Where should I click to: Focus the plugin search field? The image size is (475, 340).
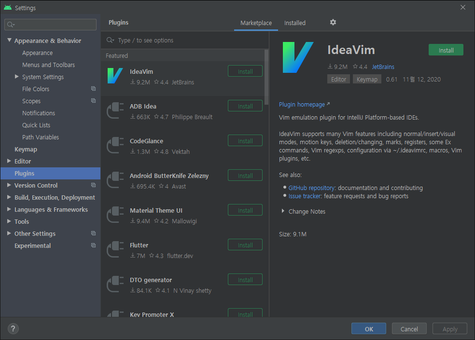[x=185, y=40]
